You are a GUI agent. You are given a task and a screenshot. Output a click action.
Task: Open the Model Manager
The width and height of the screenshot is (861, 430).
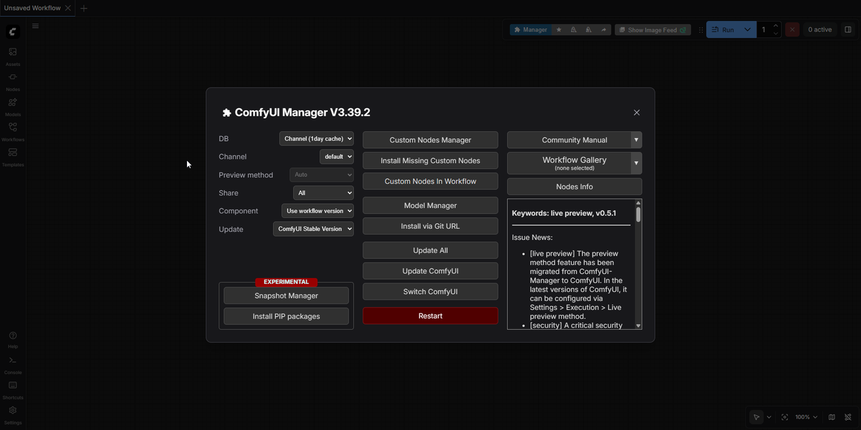430,205
